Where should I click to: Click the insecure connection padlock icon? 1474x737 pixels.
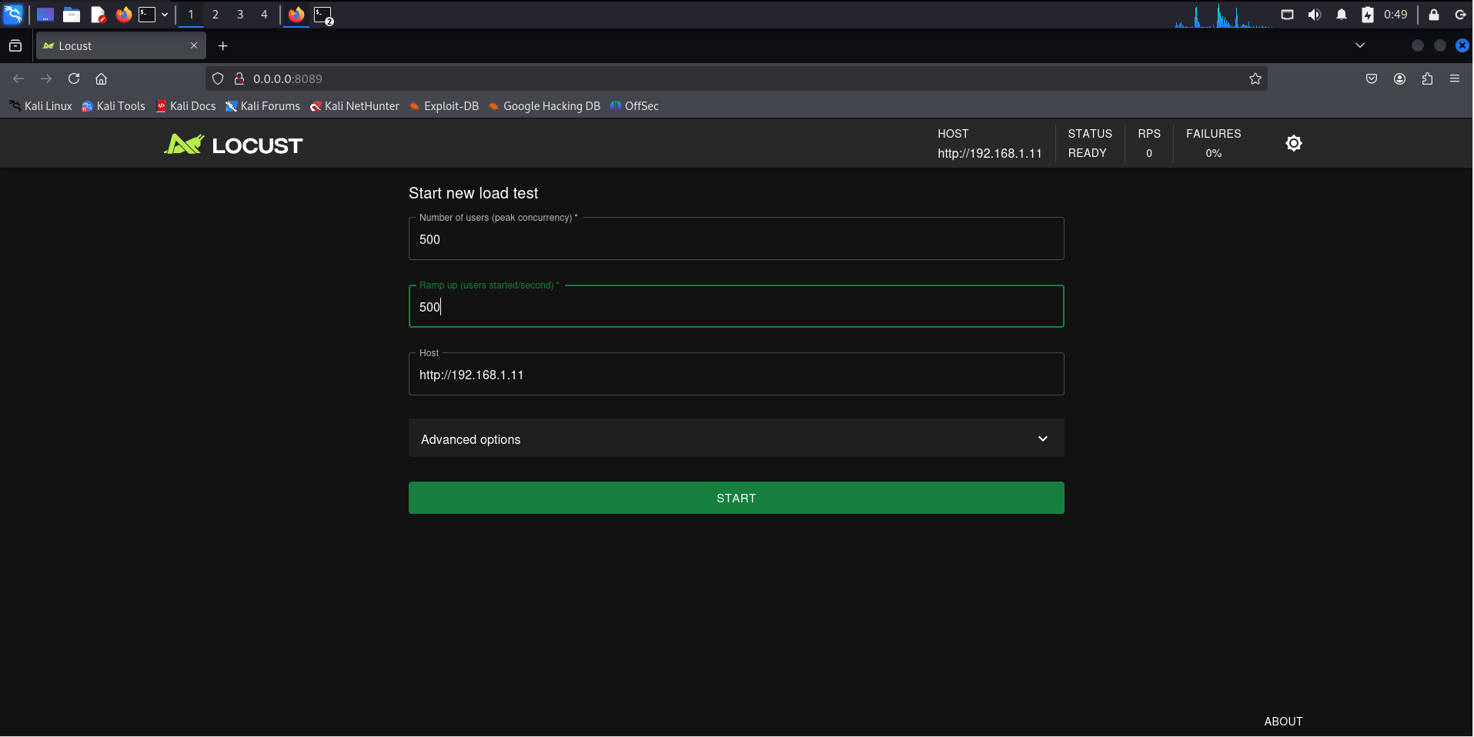click(239, 78)
